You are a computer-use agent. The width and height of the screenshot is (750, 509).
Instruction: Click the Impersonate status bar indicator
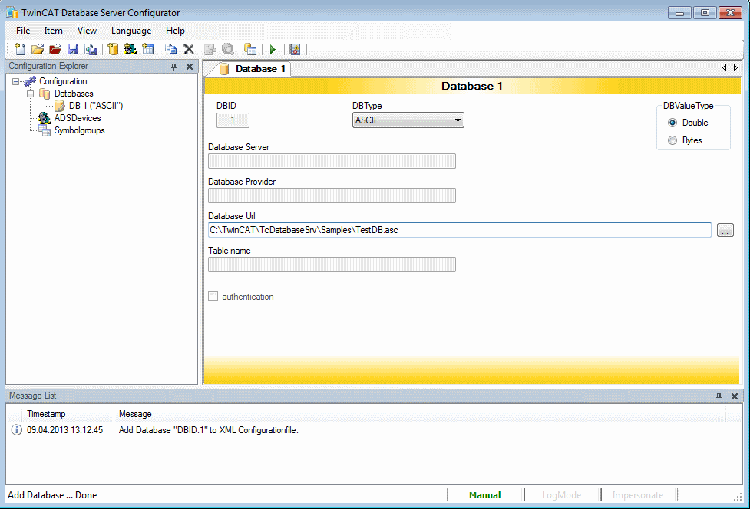pyautogui.click(x=638, y=495)
